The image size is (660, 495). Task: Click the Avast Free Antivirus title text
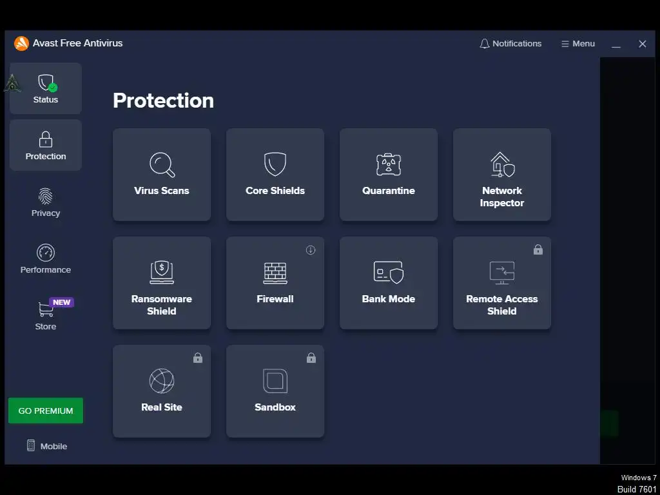(77, 43)
